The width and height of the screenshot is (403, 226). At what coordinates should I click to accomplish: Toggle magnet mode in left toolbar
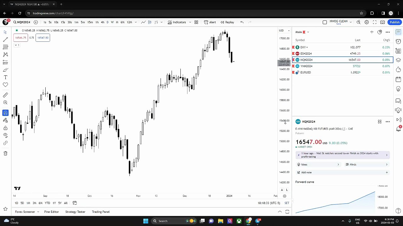(5, 113)
